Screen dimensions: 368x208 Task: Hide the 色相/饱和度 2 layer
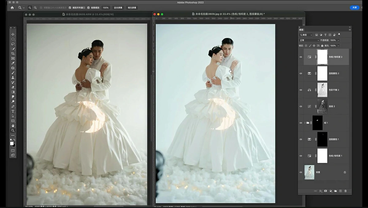(x=301, y=57)
